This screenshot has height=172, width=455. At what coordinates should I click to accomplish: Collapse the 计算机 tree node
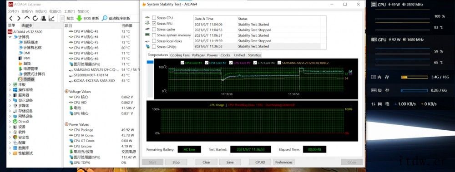10,37
